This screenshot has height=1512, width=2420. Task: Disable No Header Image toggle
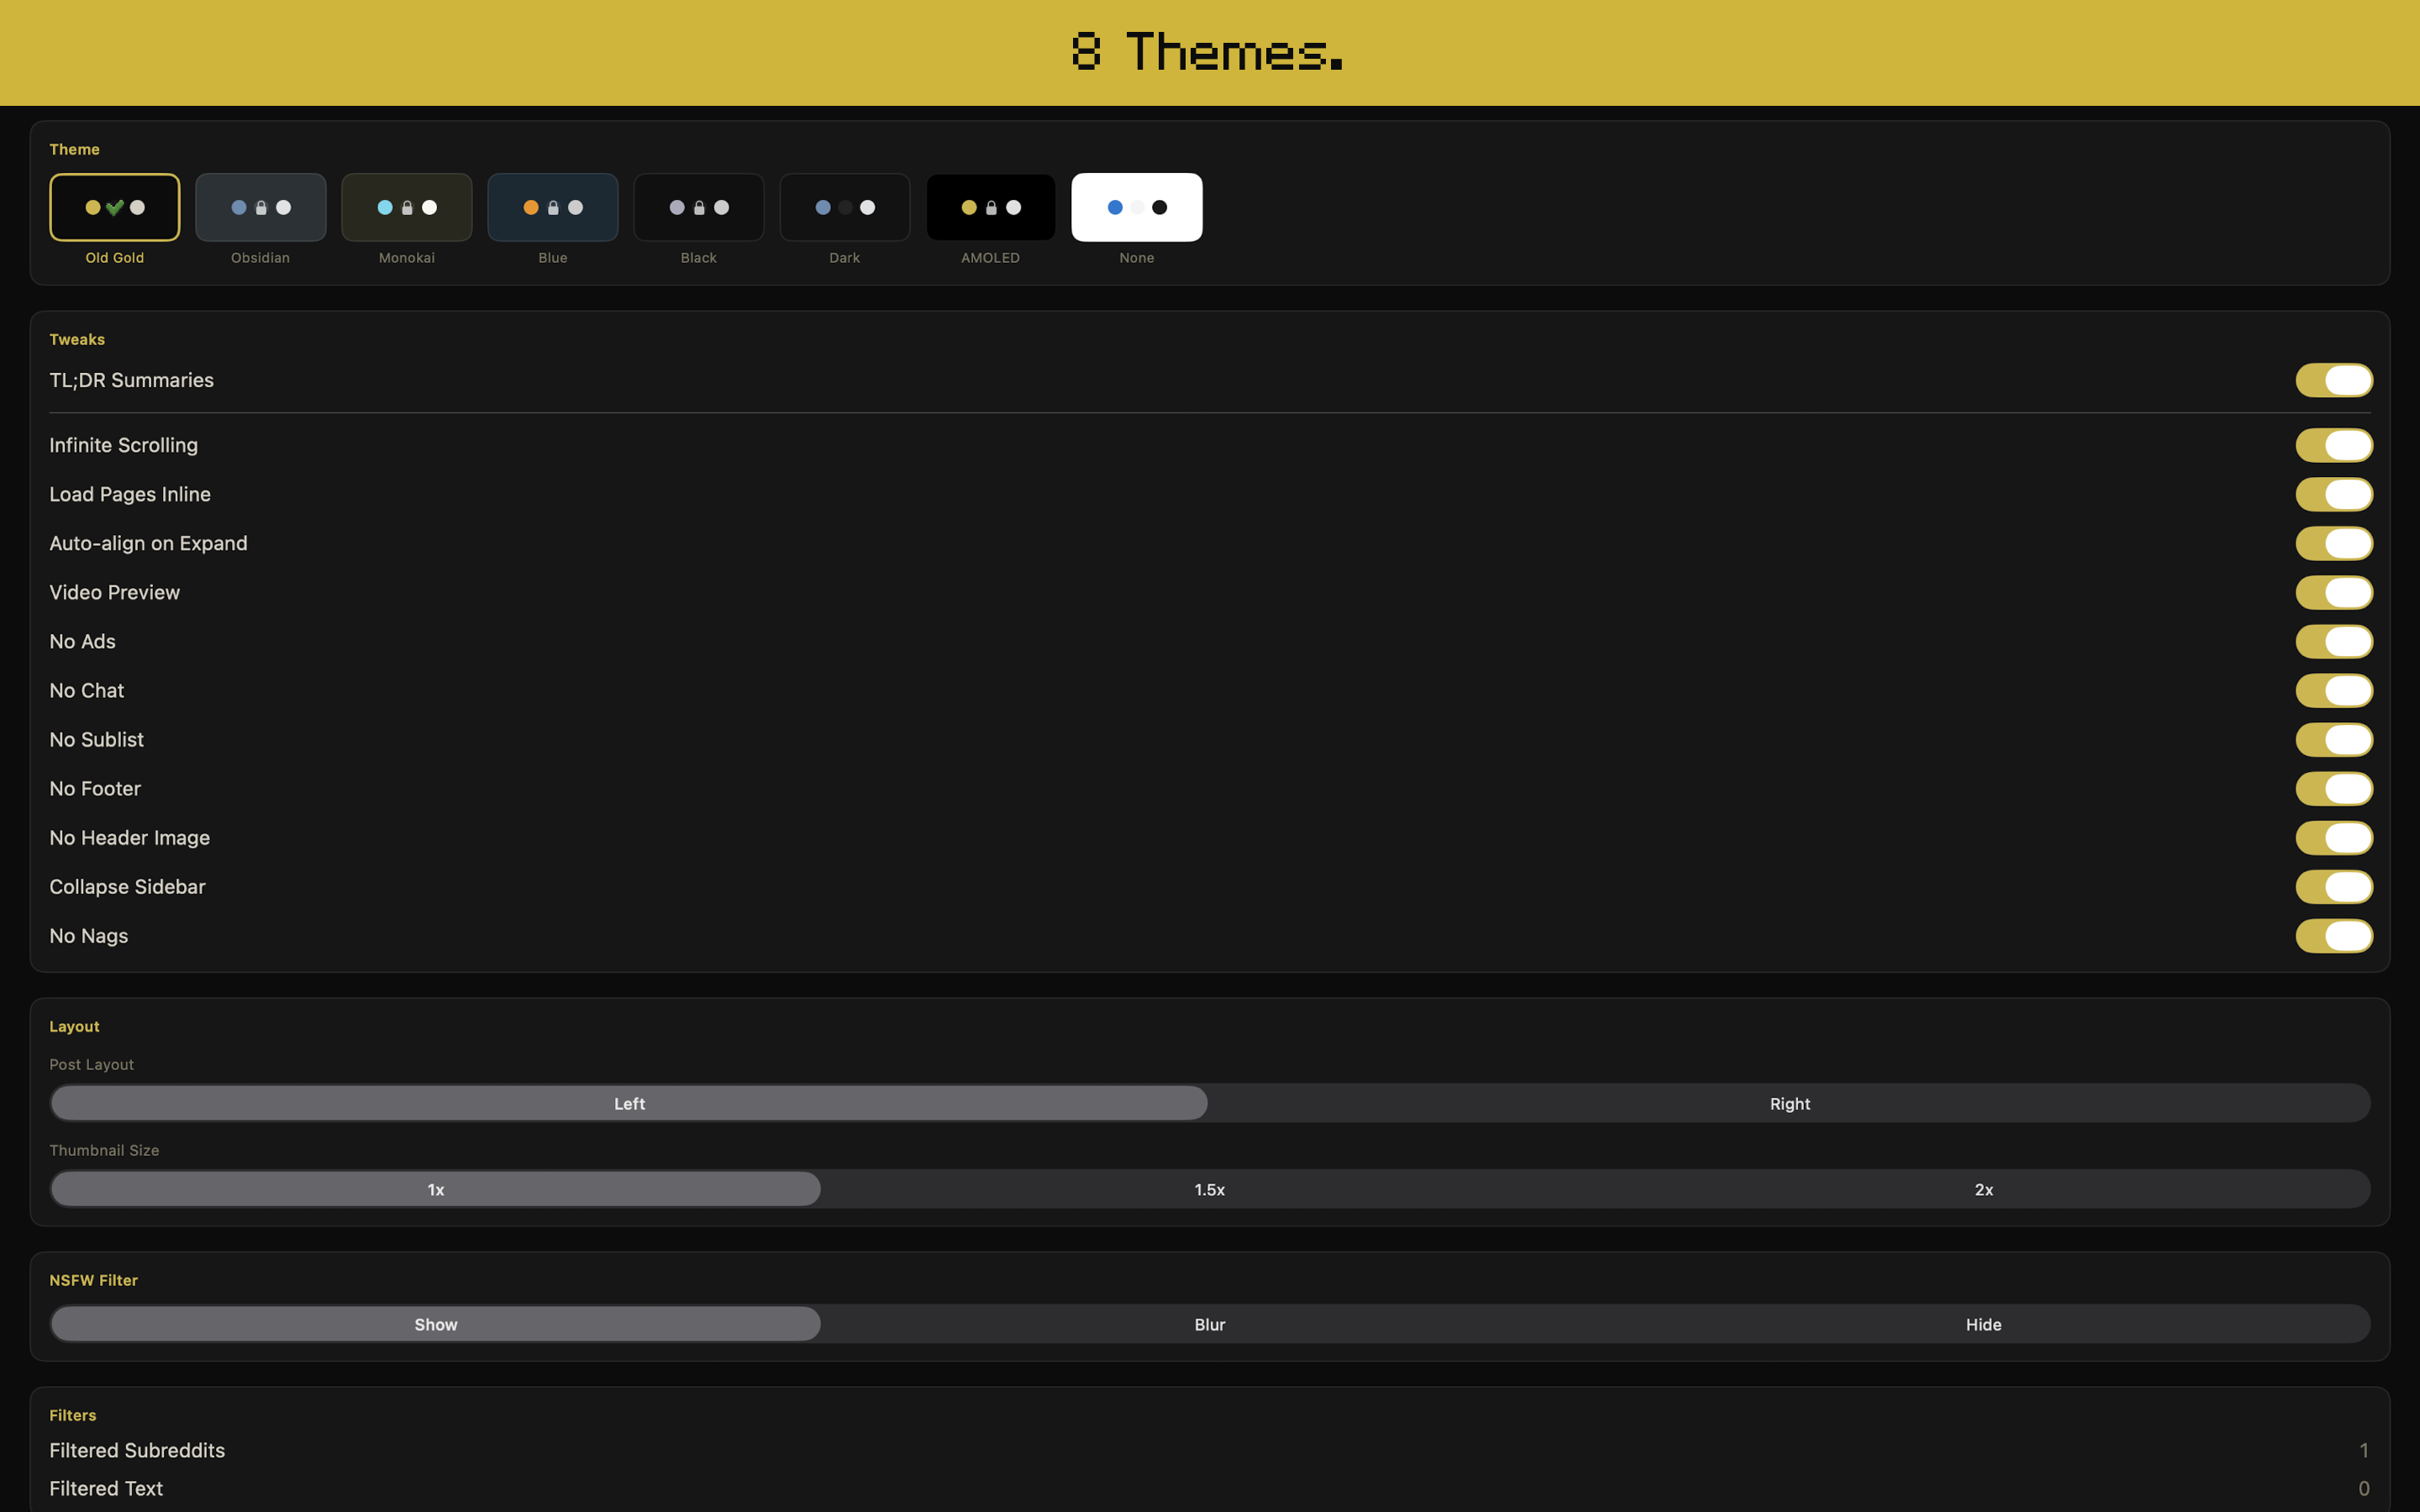pyautogui.click(x=2334, y=837)
